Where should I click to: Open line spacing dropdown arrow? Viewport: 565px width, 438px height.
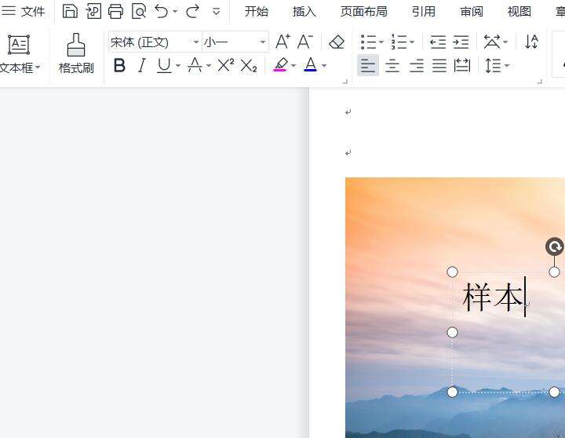point(507,66)
